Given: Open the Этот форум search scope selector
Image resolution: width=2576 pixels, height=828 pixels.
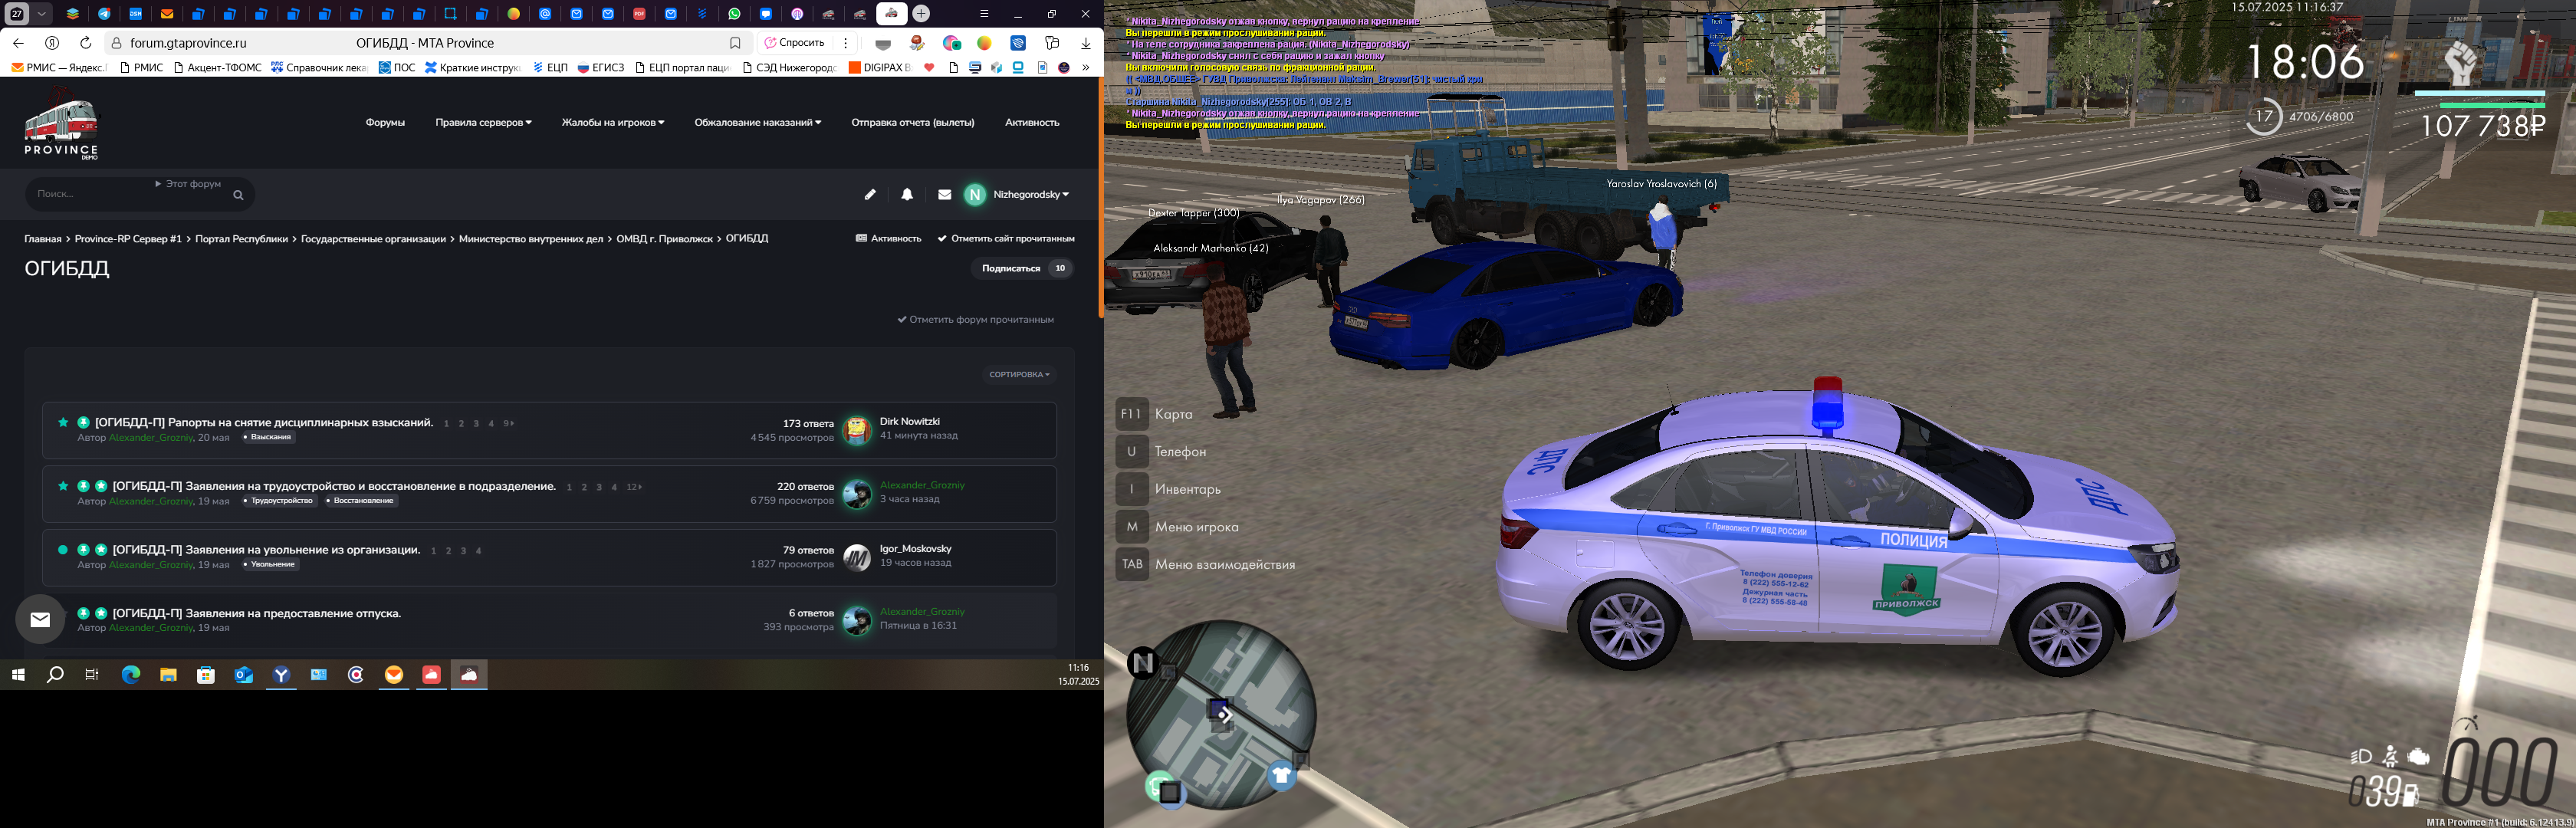Looking at the screenshot, I should pos(188,184).
